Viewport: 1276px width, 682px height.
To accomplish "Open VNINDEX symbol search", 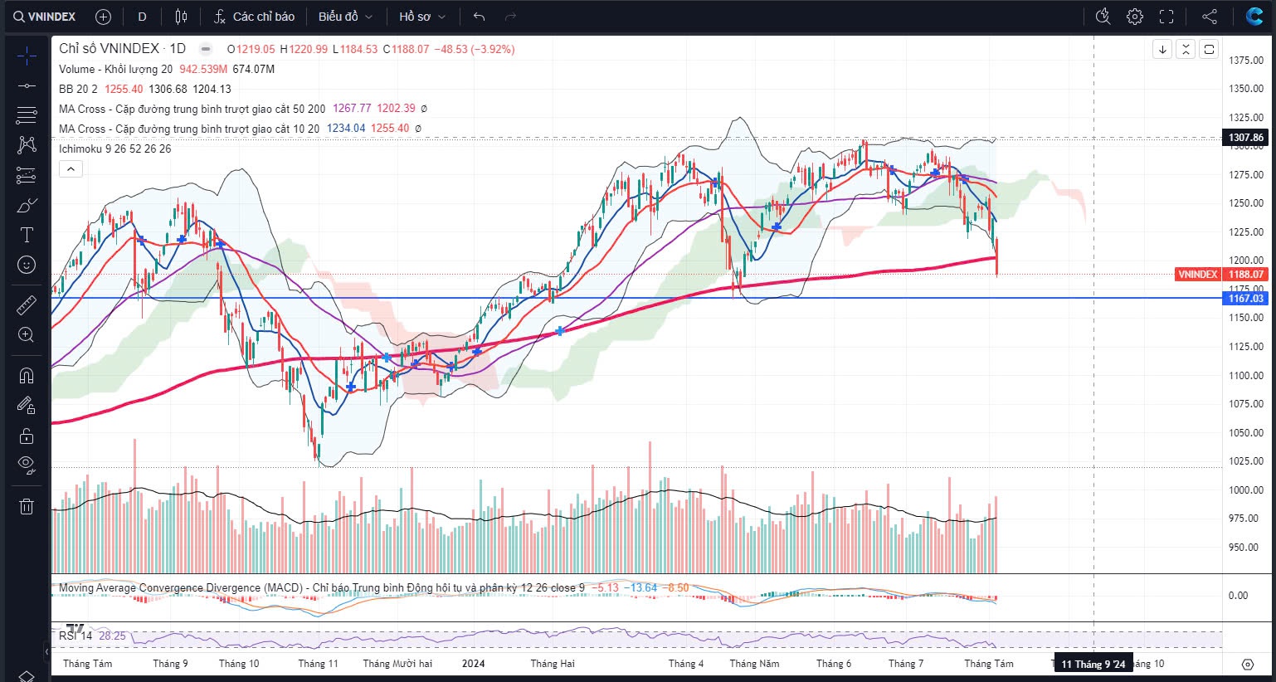I will tap(45, 17).
